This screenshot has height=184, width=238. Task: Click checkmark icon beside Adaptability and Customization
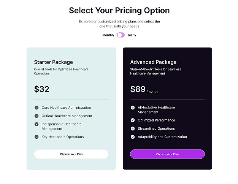(x=133, y=137)
